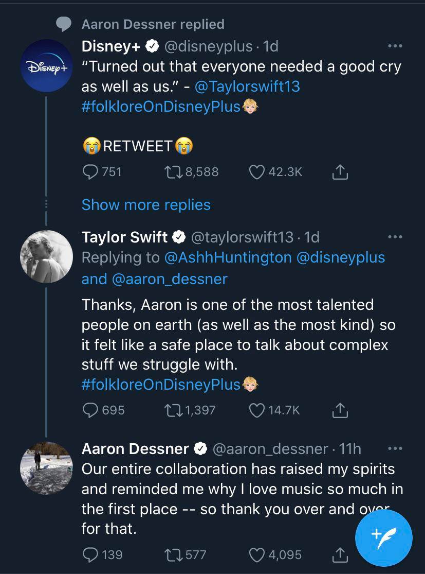Click Taylor Swift's profile picture
425x574 pixels.
coord(46,256)
